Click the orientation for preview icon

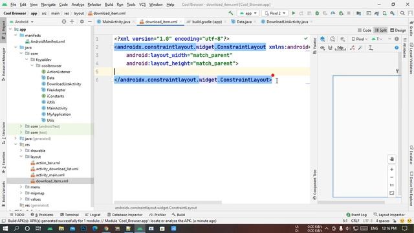pos(332,39)
